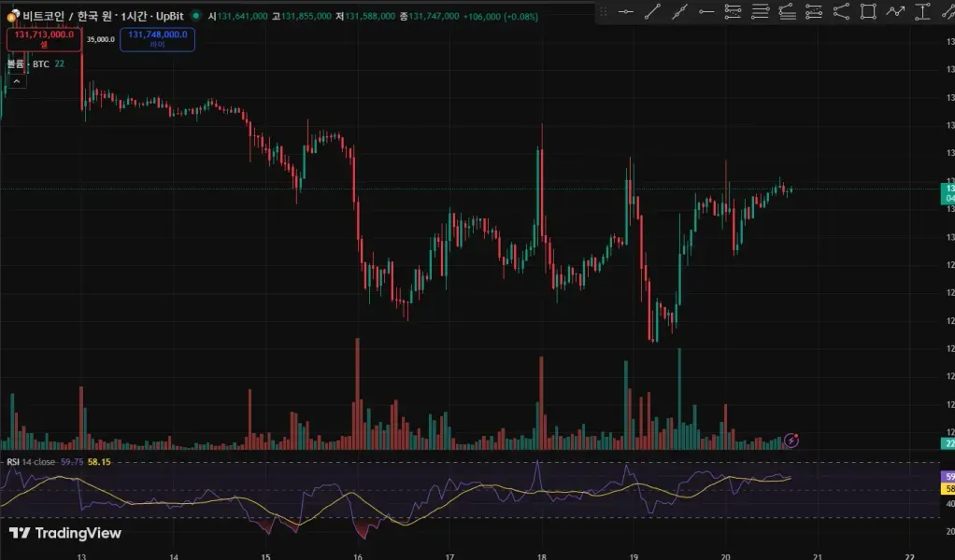
Task: Select the Fib Retracement drawing tool
Action: click(x=733, y=11)
